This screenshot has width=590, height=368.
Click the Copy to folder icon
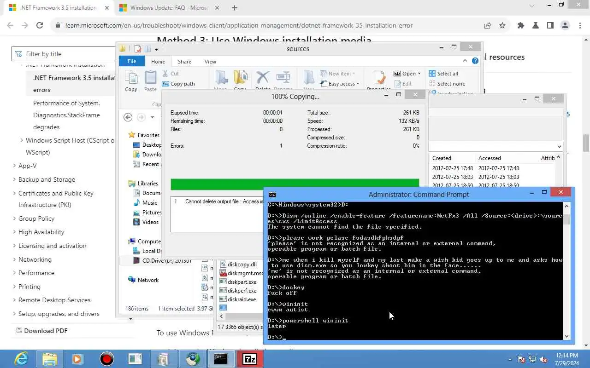(x=240, y=78)
